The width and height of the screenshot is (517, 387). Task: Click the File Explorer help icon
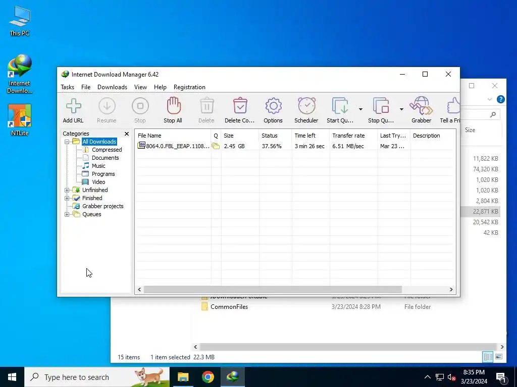point(500,99)
